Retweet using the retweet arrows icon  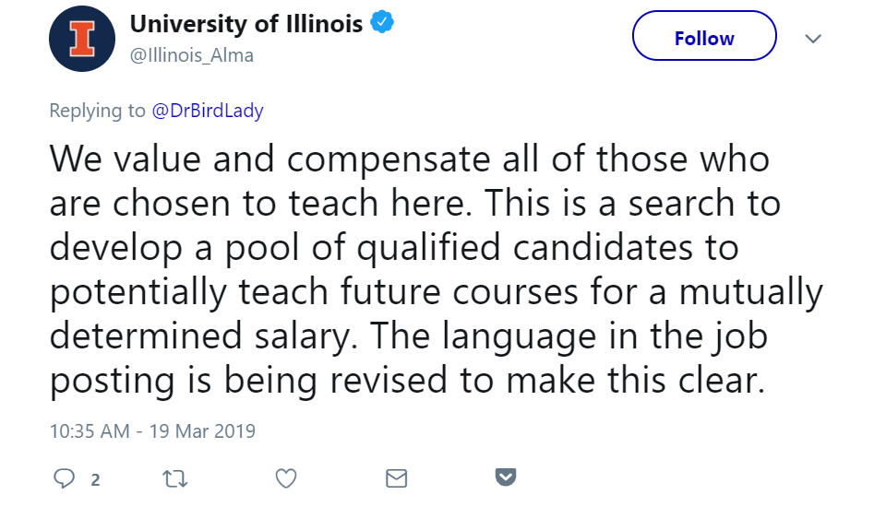(x=175, y=478)
